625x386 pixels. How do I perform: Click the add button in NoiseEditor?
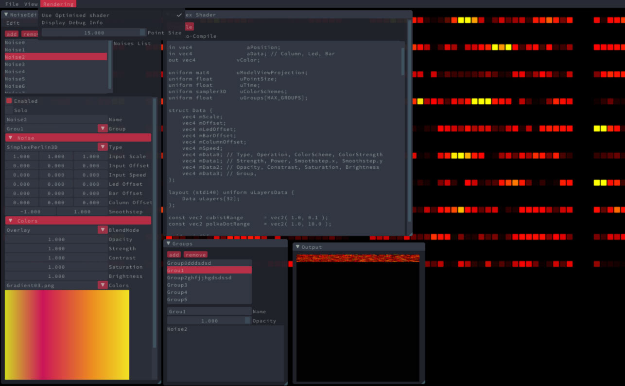(12, 34)
